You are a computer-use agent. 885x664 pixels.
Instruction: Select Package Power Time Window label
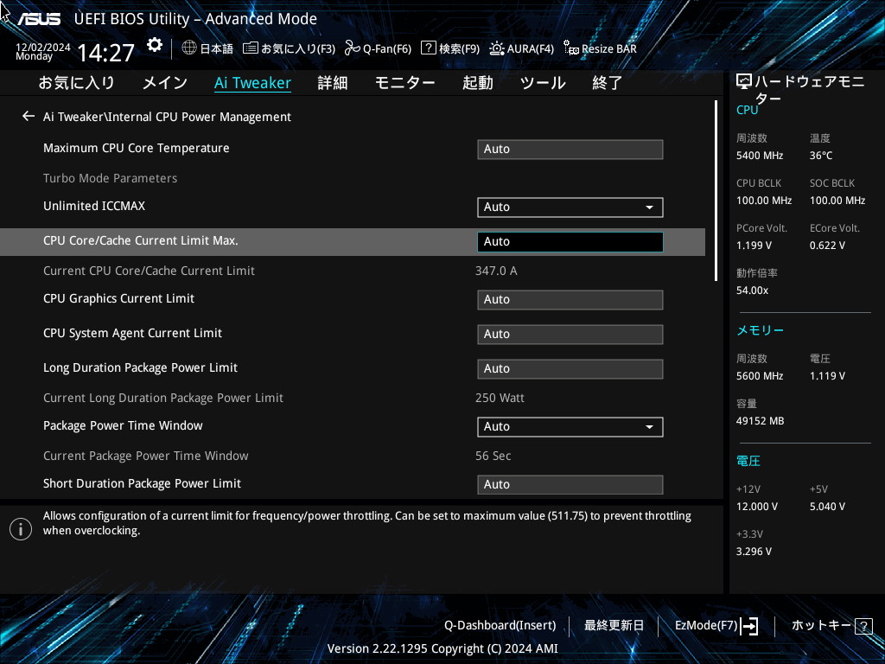pyautogui.click(x=123, y=425)
